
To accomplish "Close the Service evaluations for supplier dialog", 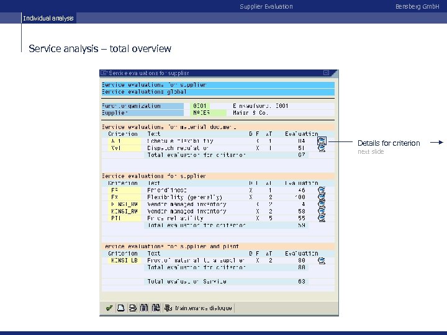I will pos(327,73).
